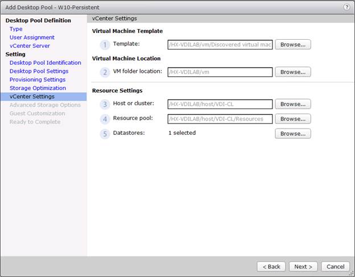This screenshot has height=277, width=355.
Task: Browse for the virtual machine Template
Action: click(x=293, y=44)
